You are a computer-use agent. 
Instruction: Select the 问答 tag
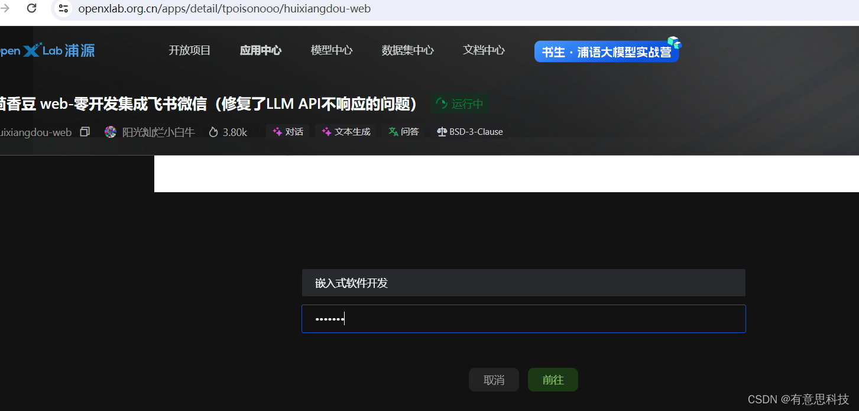click(404, 132)
